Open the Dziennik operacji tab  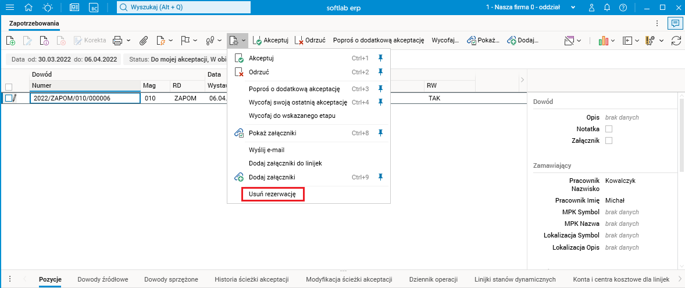point(433,279)
